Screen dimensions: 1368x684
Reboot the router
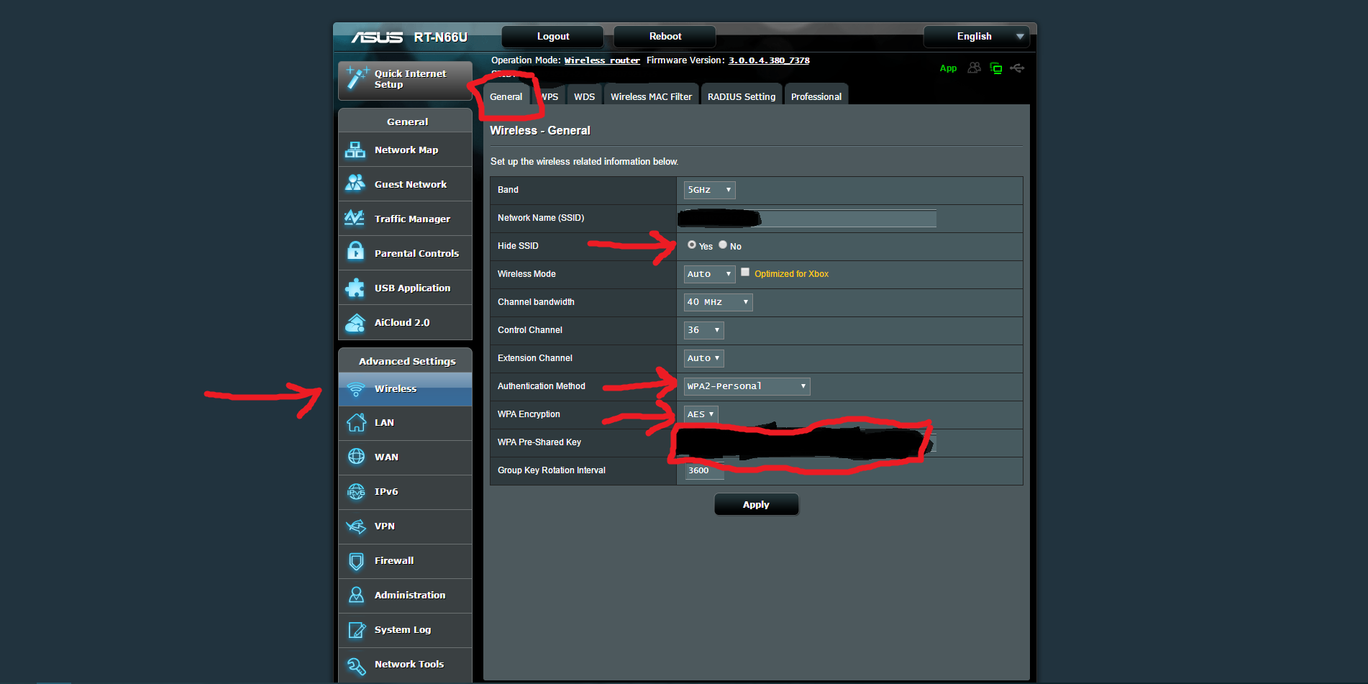[664, 36]
